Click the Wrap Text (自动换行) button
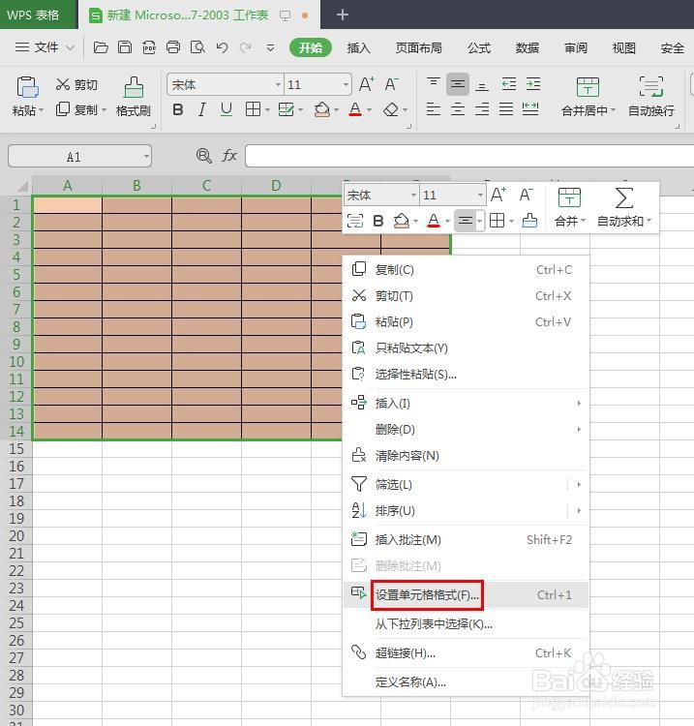Viewport: 694px width, 726px height. click(x=651, y=96)
